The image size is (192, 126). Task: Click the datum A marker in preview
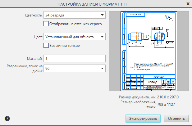pyautogui.click(x=168, y=30)
